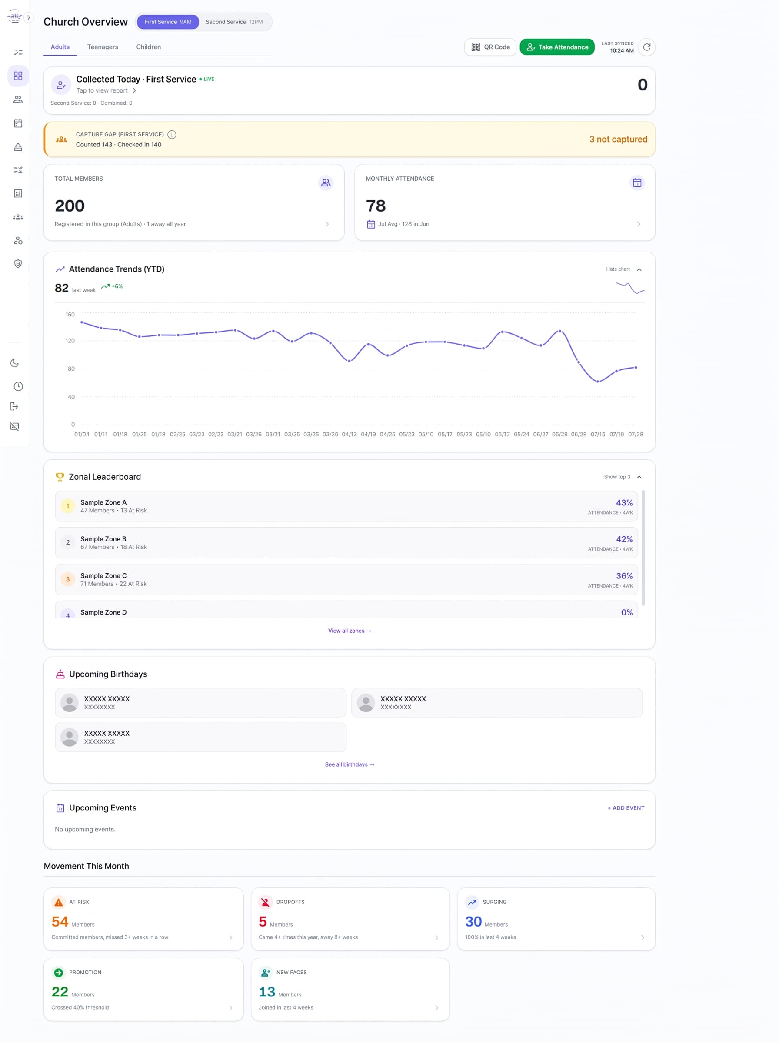Image resolution: width=779 pixels, height=1043 pixels.
Task: Select First Service 9AM toggle
Action: [168, 22]
